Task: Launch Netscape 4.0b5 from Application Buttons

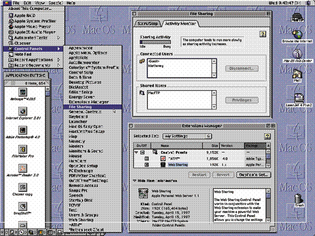Action: pyautogui.click(x=23, y=92)
